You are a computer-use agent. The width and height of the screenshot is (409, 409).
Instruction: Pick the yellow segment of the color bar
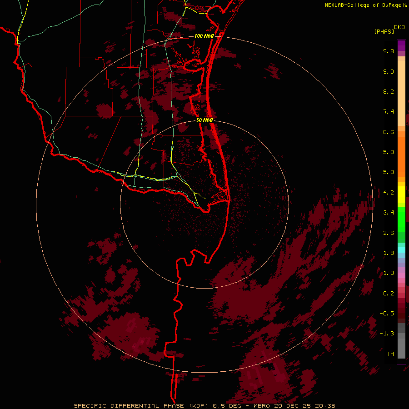[401, 195]
